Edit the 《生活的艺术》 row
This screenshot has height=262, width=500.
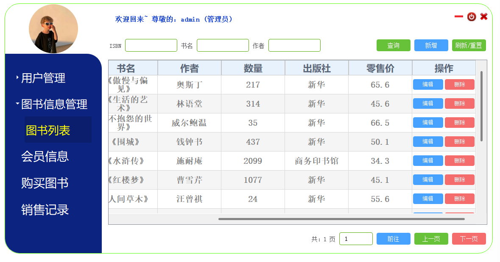point(428,103)
